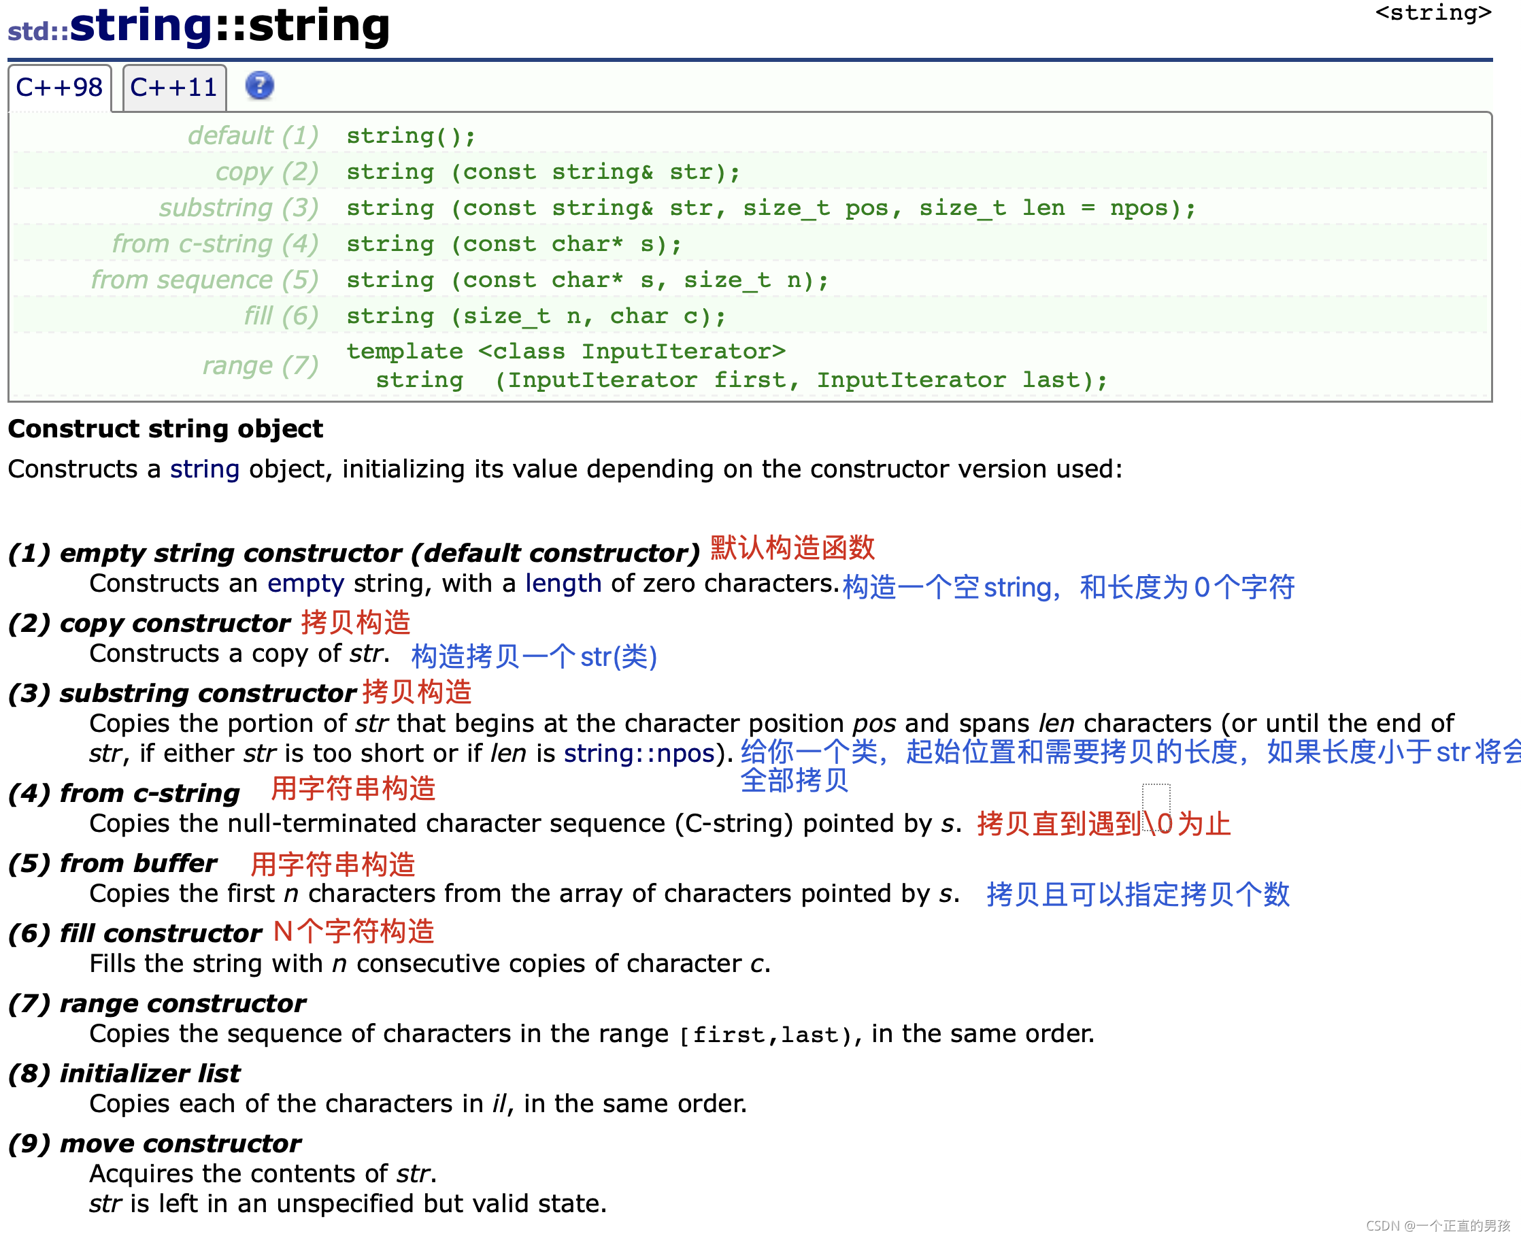Click the blue help question mark icon
Viewport: 1521px width, 1238px height.
(260, 86)
